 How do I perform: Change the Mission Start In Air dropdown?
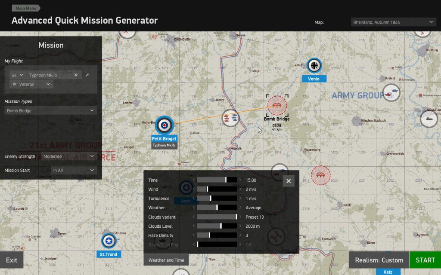click(74, 170)
